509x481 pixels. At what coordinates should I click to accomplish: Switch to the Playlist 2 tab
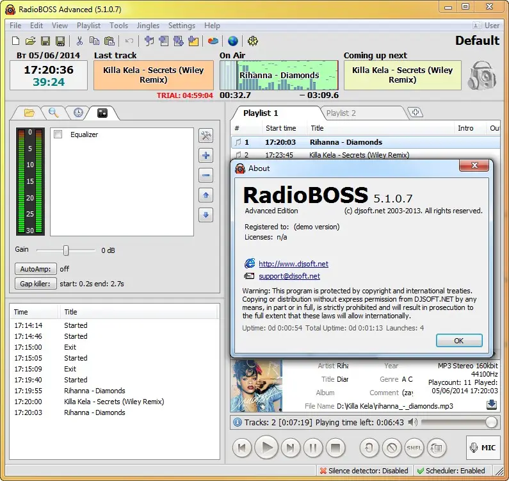(x=341, y=113)
